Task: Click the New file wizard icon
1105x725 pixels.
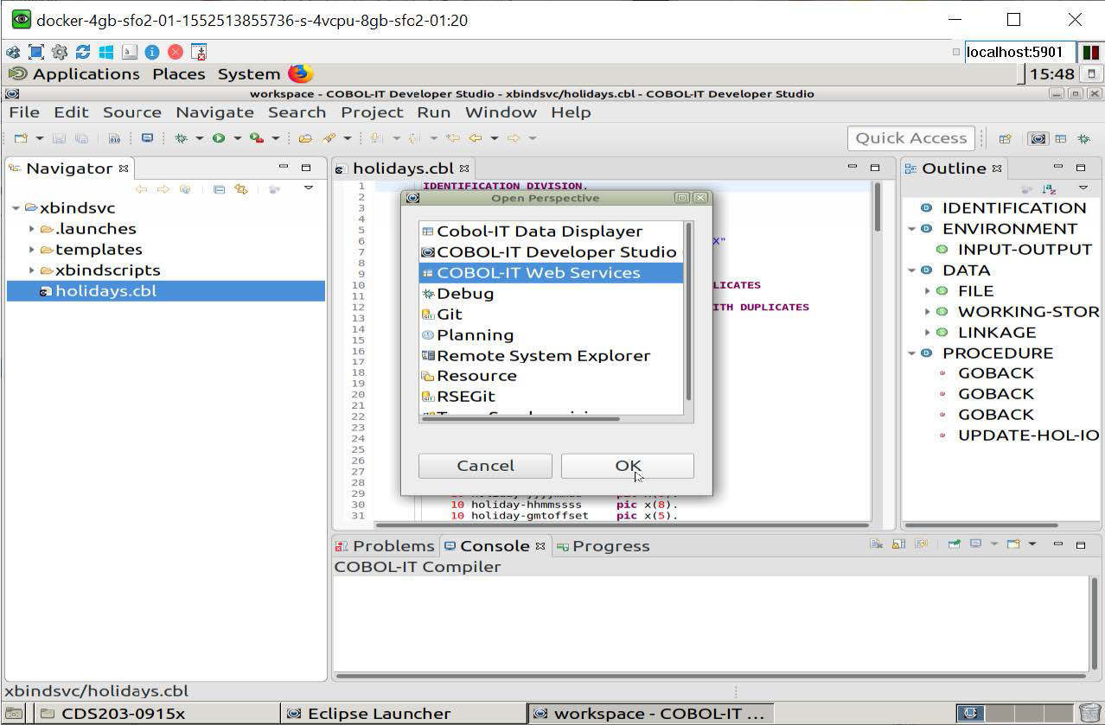Action: (21, 138)
